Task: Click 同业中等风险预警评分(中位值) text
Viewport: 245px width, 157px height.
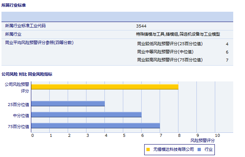Action: click(165, 52)
